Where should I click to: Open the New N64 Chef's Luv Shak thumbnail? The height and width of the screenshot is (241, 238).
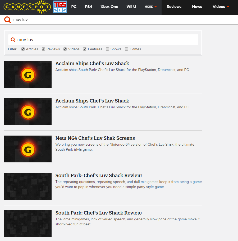(x=28, y=149)
